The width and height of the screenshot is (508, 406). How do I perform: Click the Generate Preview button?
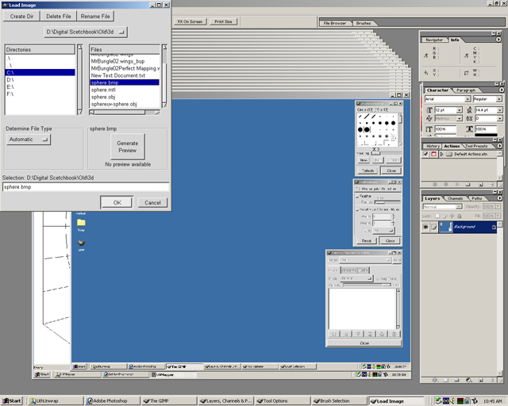point(127,147)
